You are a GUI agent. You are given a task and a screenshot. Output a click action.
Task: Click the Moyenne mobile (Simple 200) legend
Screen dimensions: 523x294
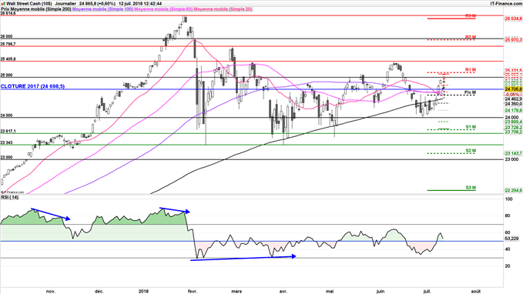40,9
